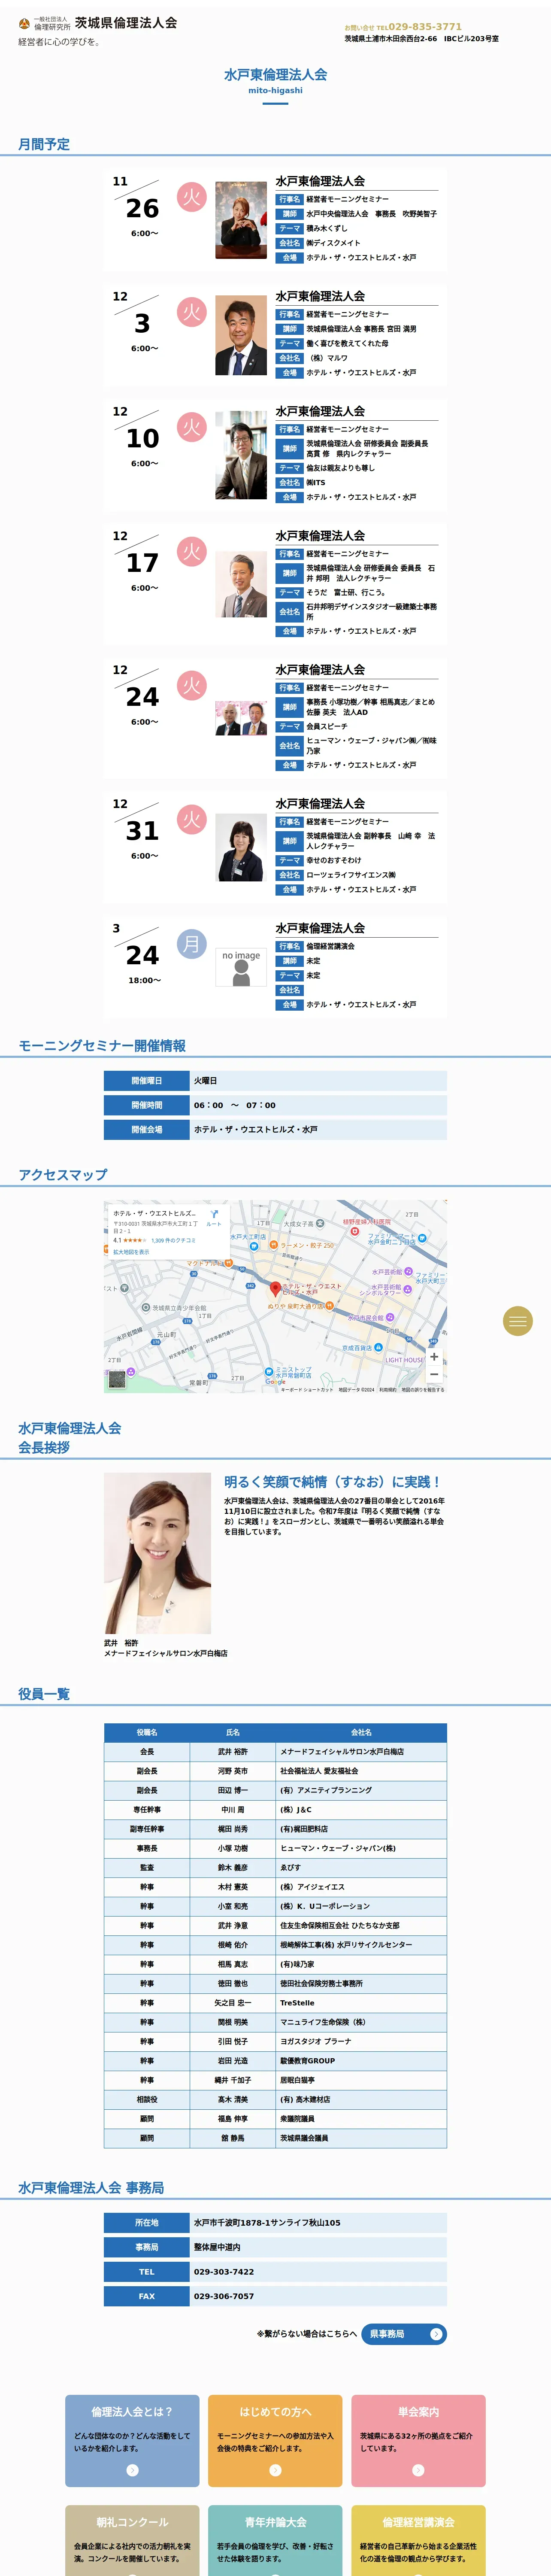Click the 会社名 column header
The height and width of the screenshot is (2576, 551).
(361, 1732)
